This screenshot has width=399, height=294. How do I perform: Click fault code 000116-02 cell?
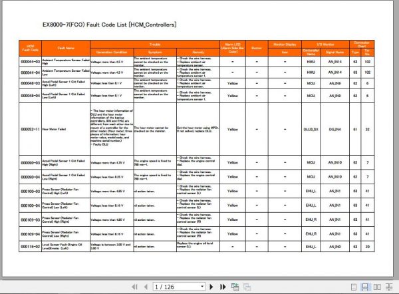(31, 247)
